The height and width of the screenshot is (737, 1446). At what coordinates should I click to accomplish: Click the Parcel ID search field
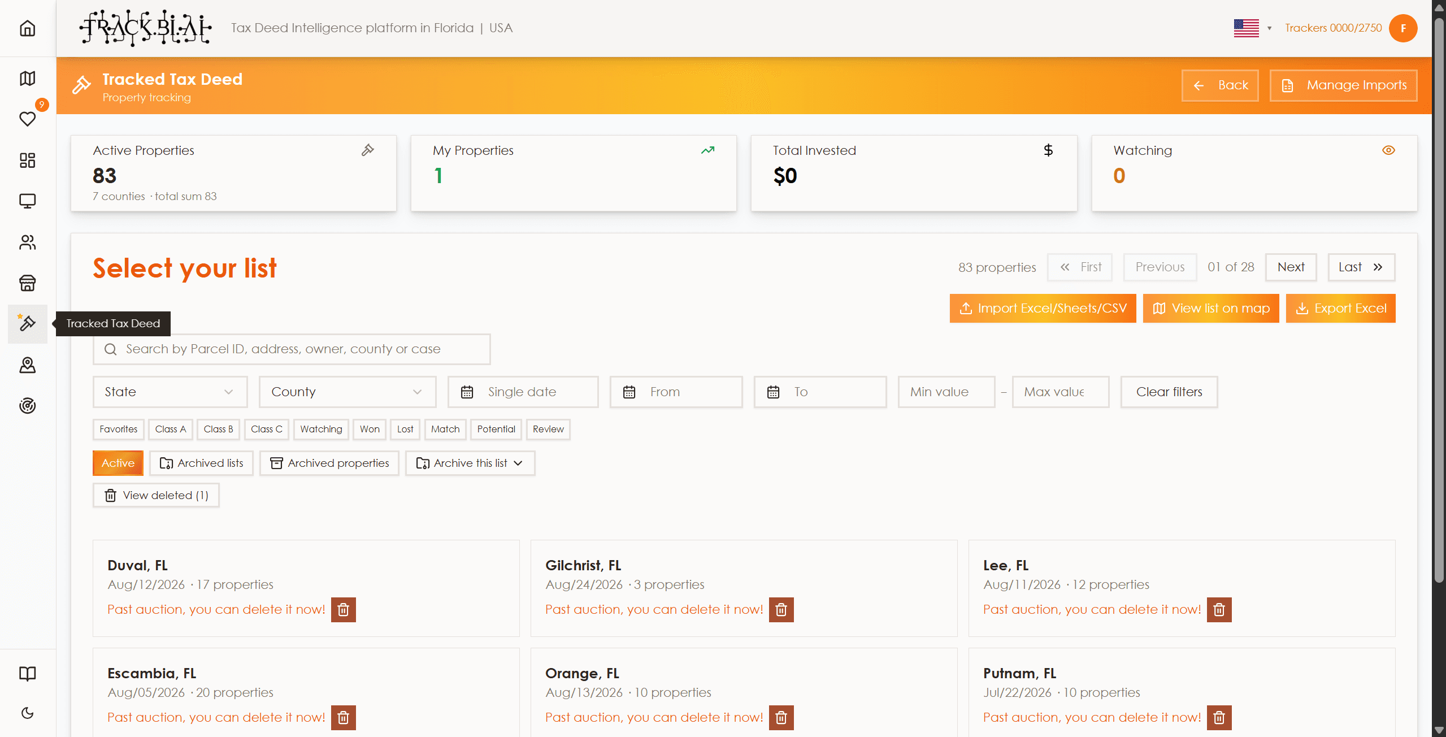click(292, 349)
